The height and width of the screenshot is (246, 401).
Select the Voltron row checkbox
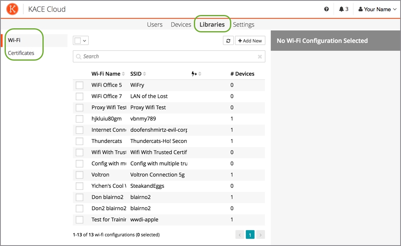pos(79,175)
